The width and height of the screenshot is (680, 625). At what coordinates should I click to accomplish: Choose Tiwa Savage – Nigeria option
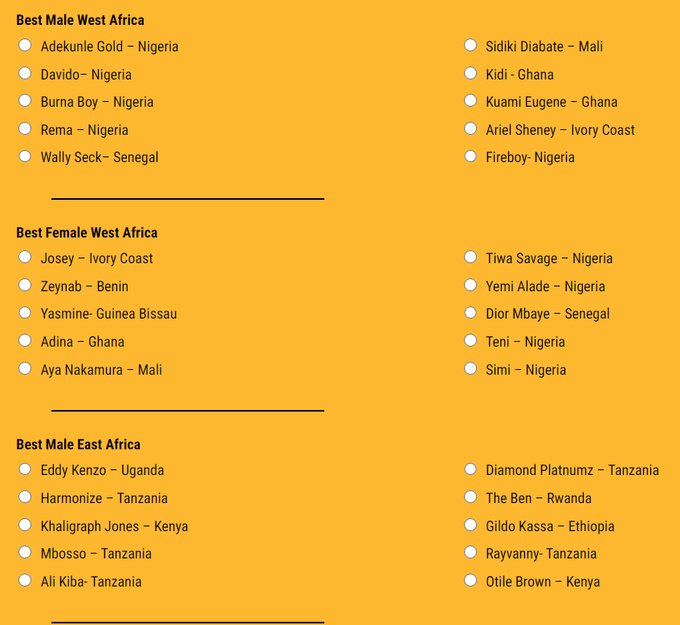(470, 258)
